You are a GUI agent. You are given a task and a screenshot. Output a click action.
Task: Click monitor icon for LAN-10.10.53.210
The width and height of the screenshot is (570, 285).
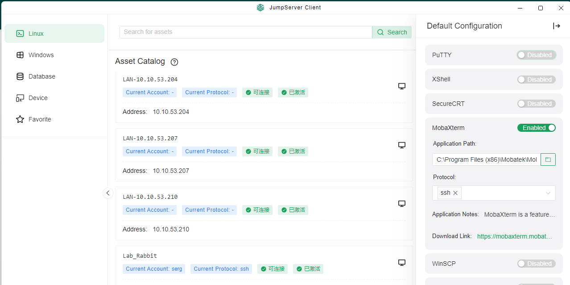click(401, 204)
